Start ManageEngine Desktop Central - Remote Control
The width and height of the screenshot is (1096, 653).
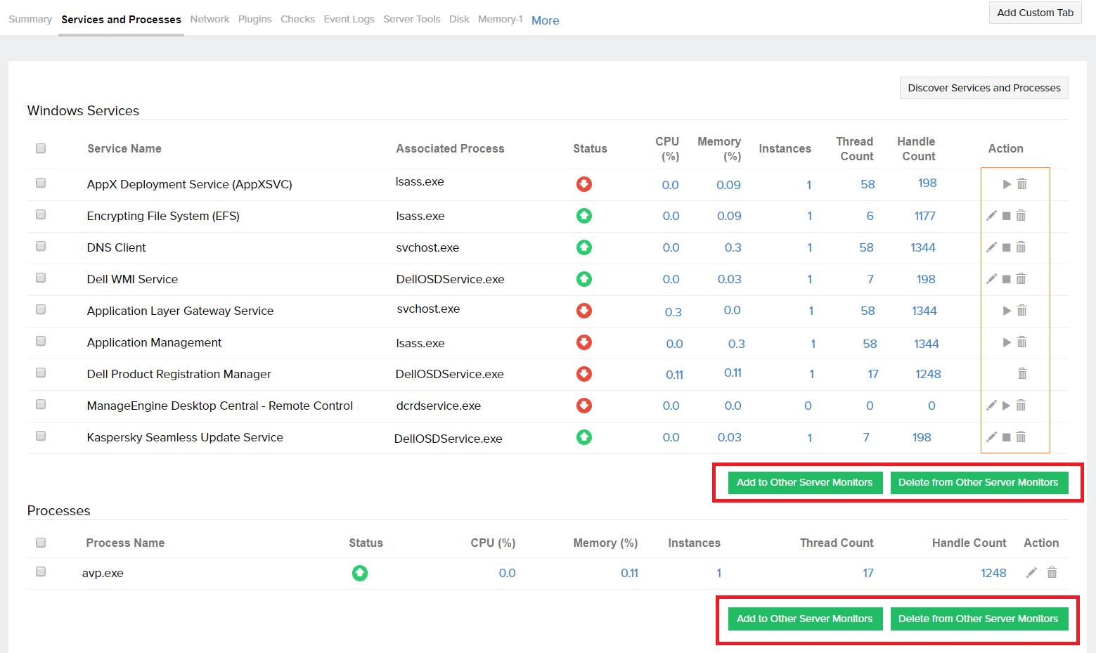click(1007, 406)
